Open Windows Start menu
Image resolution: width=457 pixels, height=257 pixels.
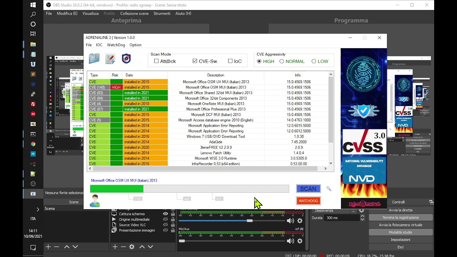pyautogui.click(x=33, y=5)
